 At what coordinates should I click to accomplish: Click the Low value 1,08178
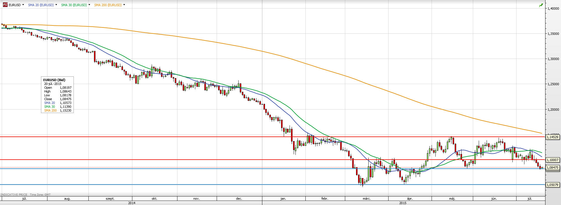point(66,95)
